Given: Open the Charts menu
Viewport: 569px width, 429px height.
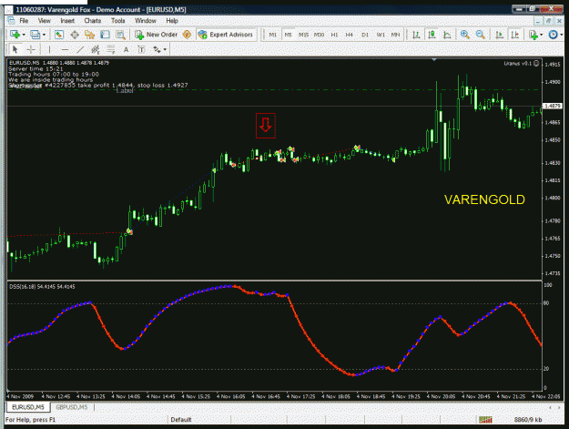Looking at the screenshot, I should (93, 21).
